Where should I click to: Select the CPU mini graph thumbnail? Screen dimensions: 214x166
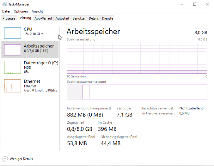click(x=12, y=33)
